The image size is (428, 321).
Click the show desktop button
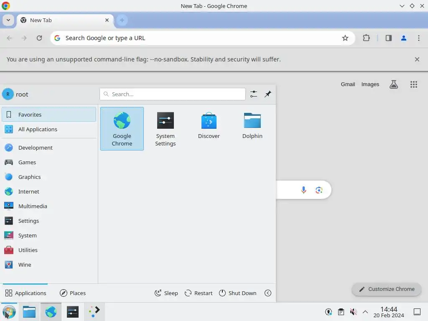[417, 312]
